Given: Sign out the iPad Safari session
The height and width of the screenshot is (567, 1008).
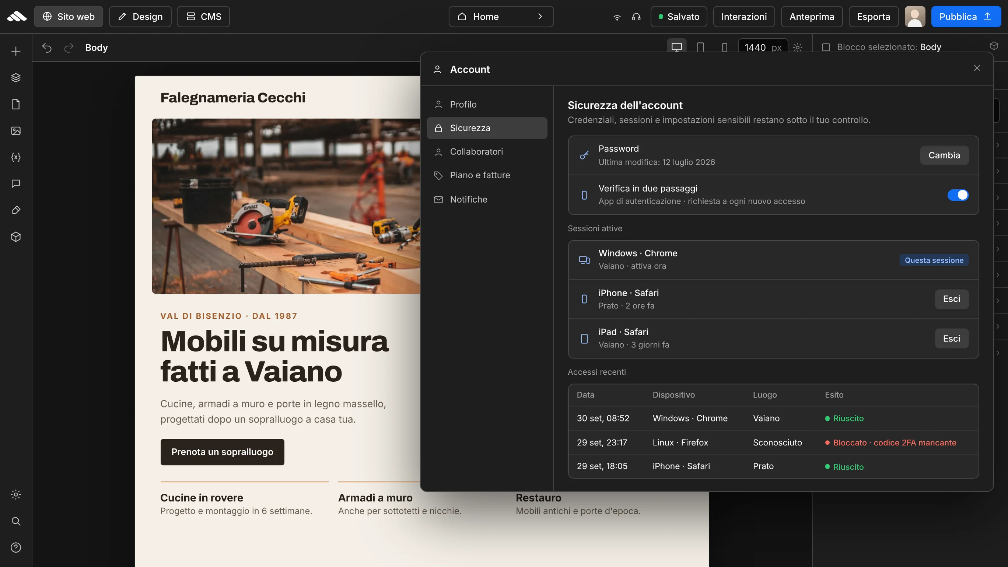Looking at the screenshot, I should coord(952,339).
